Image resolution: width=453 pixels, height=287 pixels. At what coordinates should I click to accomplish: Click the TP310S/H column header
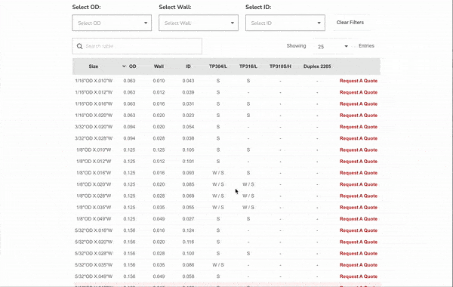click(x=280, y=66)
